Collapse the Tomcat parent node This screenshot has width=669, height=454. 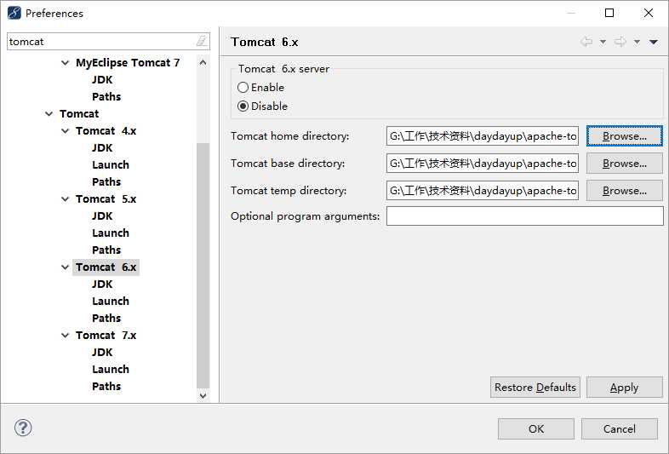49,113
